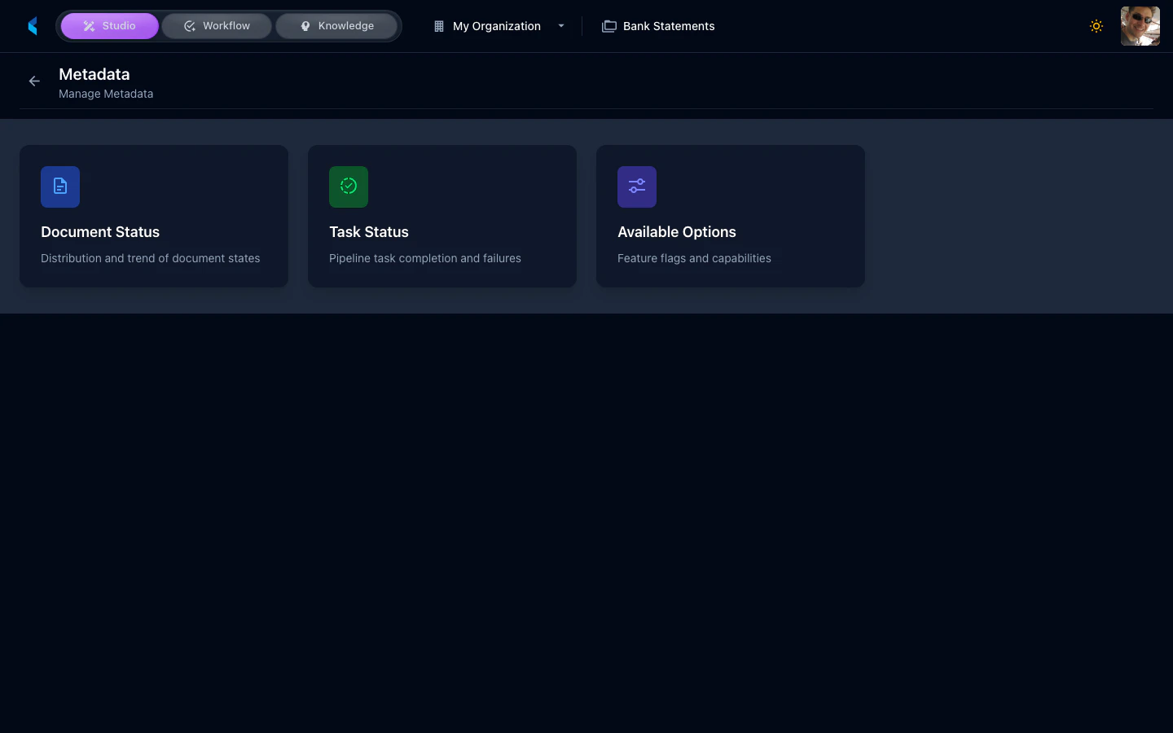The width and height of the screenshot is (1173, 733).
Task: Switch to the Knowledge tab
Action: coord(336,25)
